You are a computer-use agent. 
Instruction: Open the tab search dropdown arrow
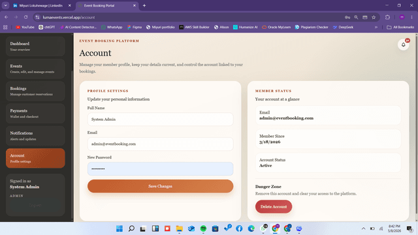[x=5, y=5]
